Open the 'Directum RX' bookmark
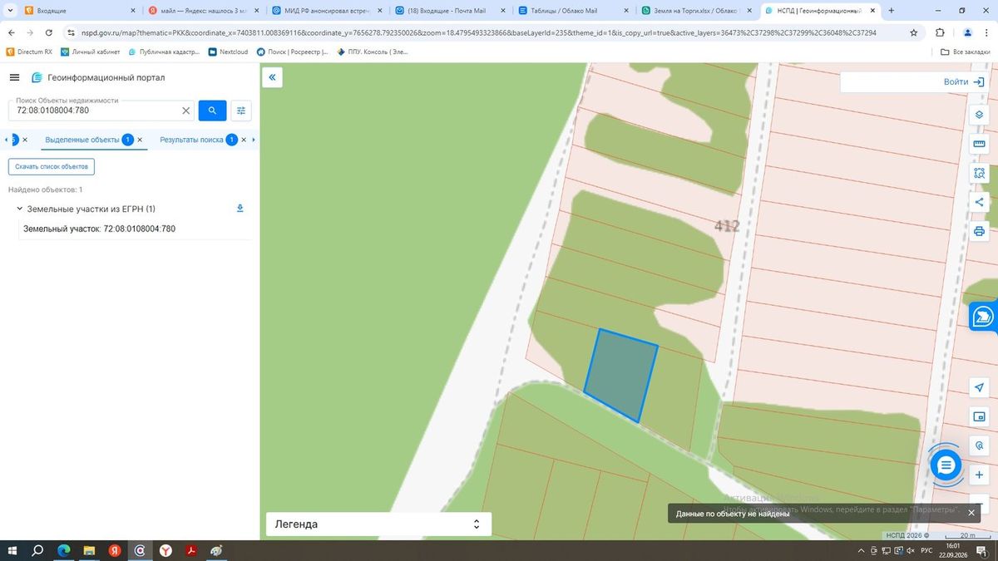This screenshot has height=561, width=998. click(29, 52)
